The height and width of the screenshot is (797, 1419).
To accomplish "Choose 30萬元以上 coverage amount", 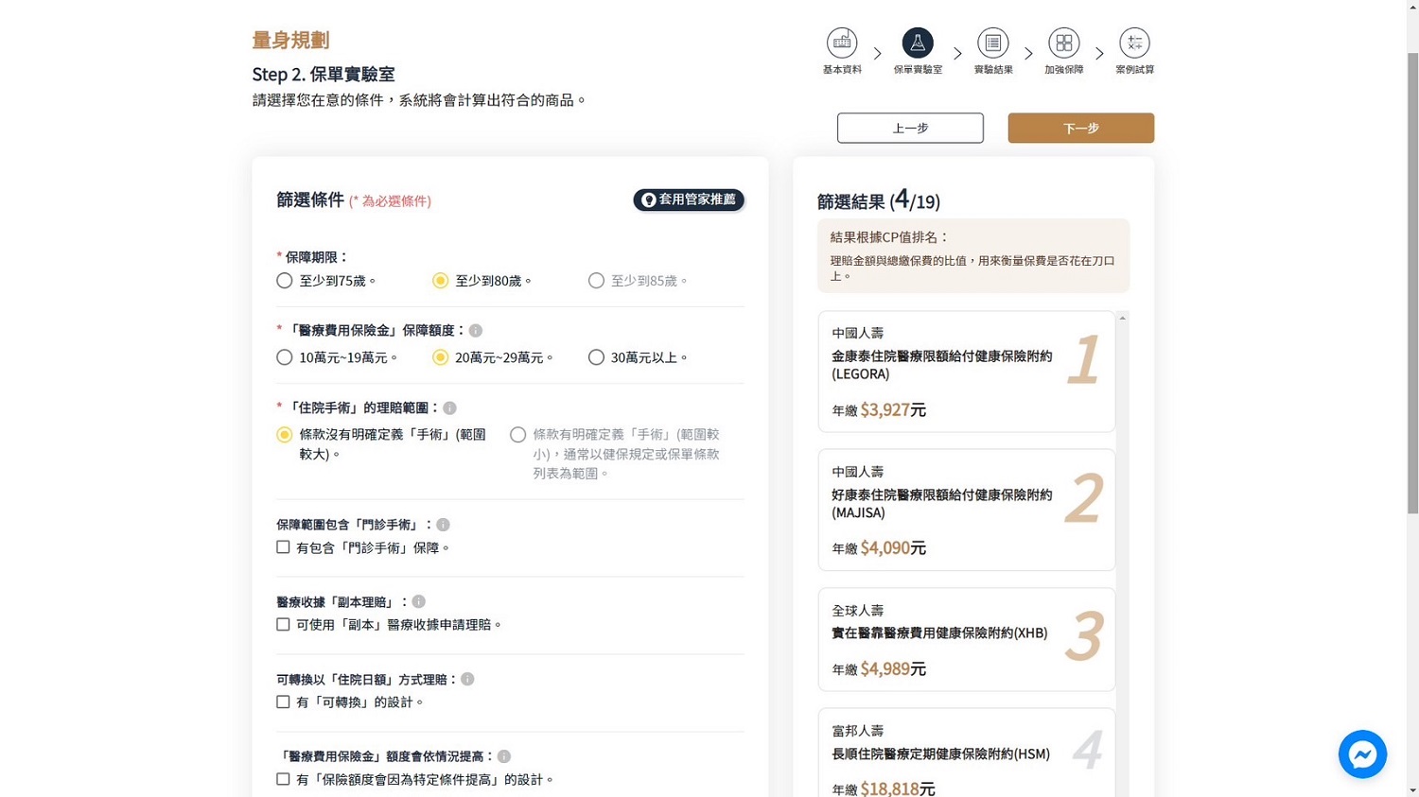I will click(596, 357).
